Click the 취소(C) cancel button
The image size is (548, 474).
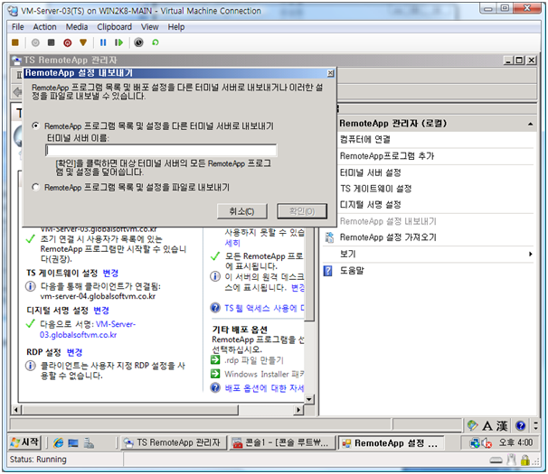pos(241,211)
